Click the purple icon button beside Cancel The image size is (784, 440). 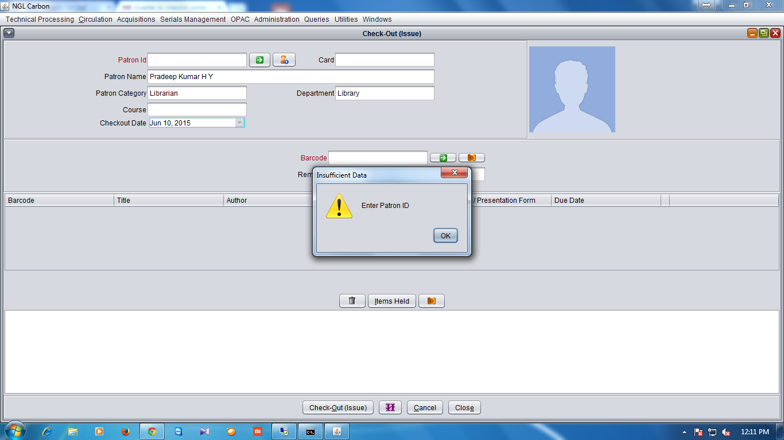390,407
